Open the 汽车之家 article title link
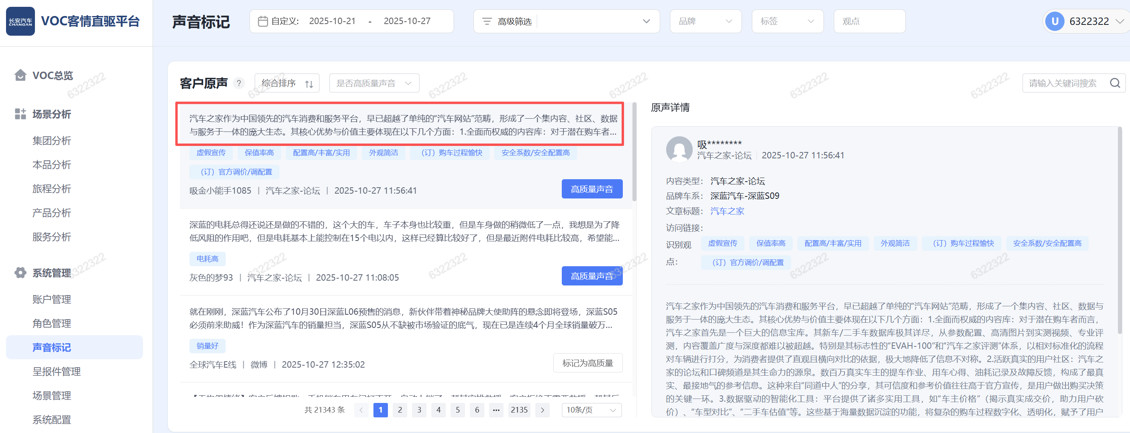Image resolution: width=1130 pixels, height=433 pixels. coord(727,211)
